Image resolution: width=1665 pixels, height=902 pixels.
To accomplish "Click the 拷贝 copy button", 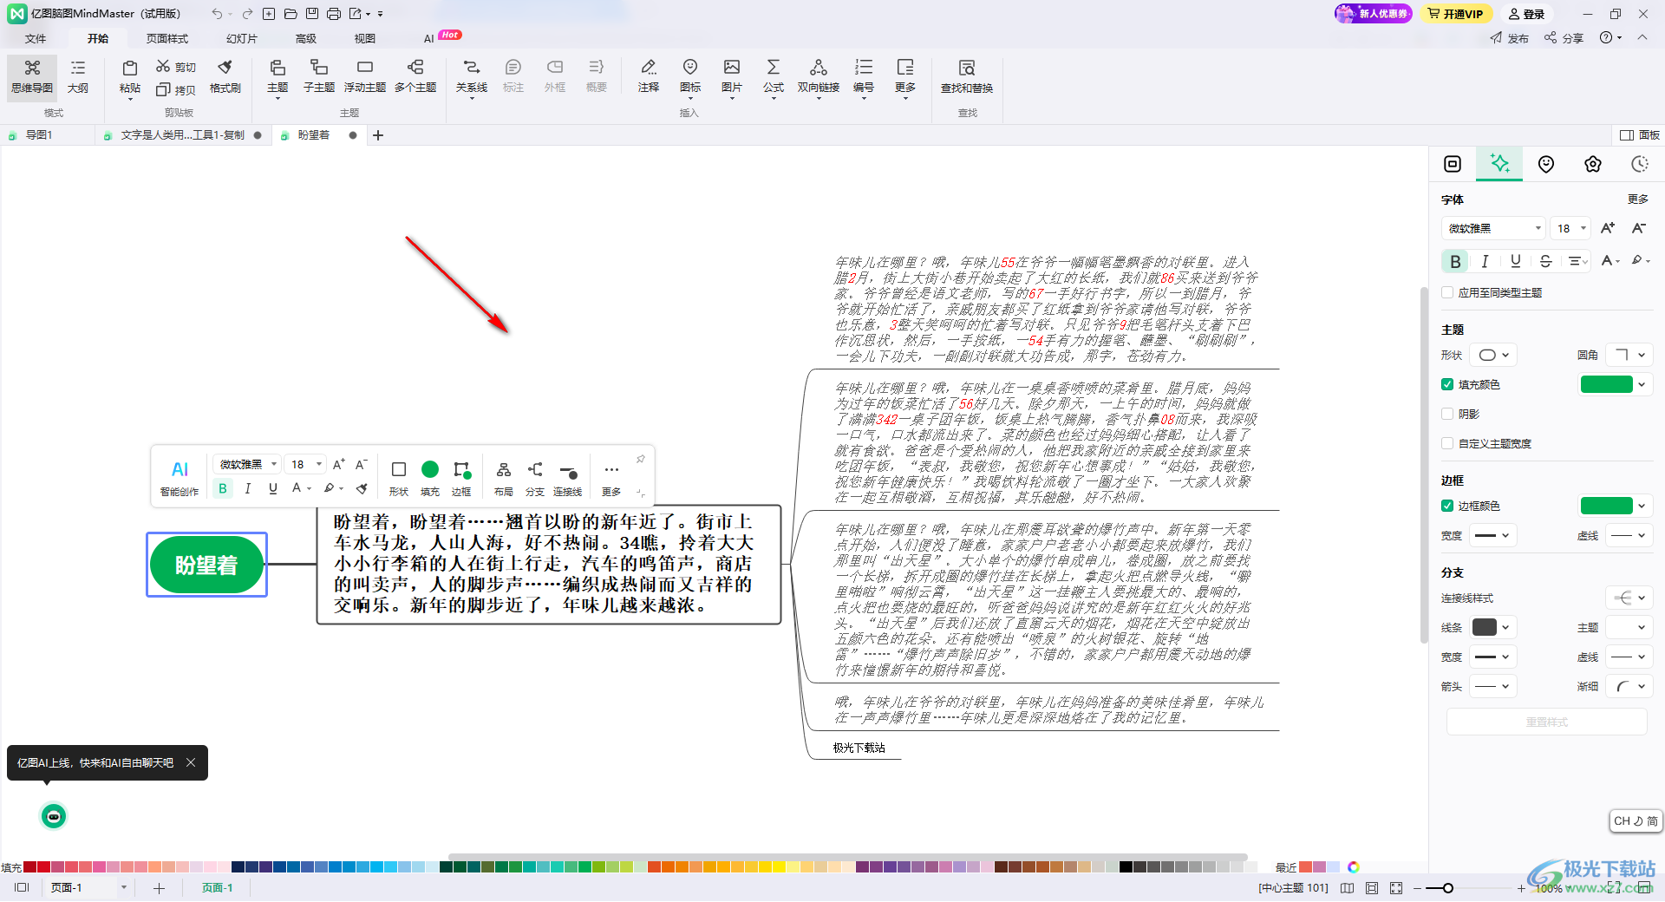I will coord(176,89).
